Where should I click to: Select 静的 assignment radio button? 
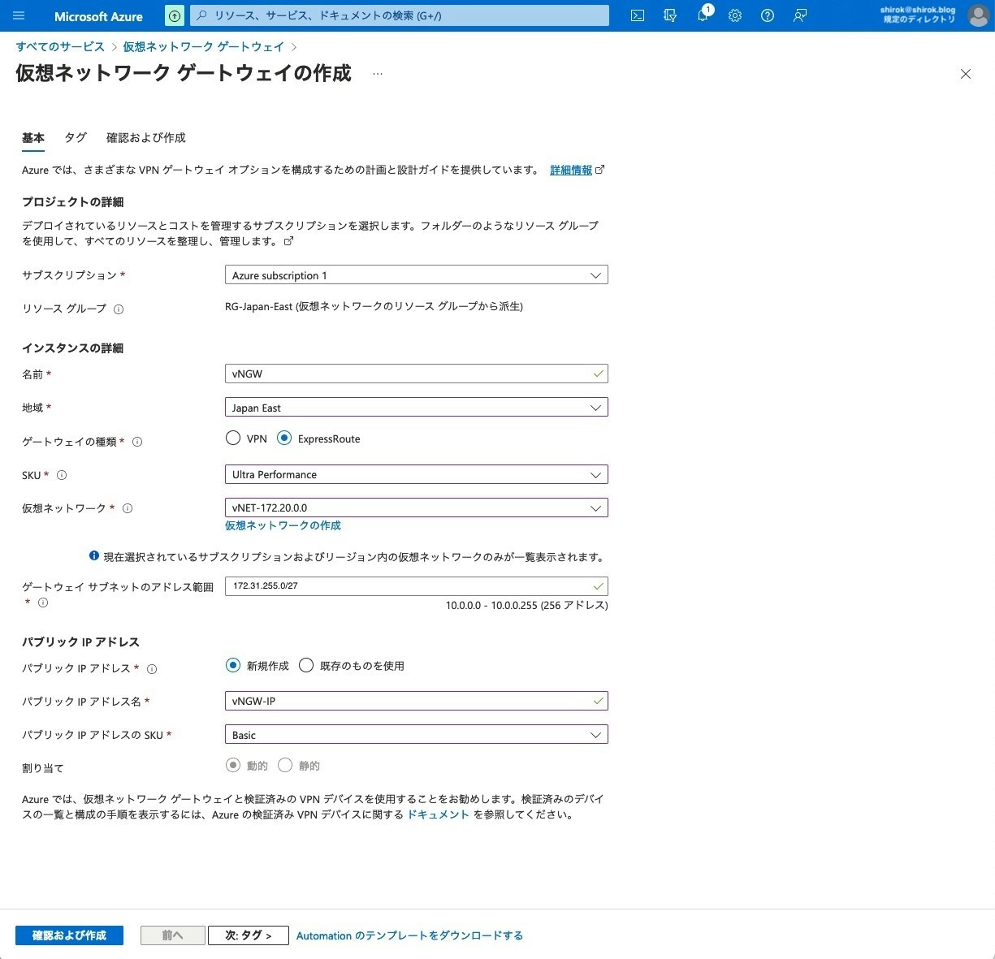pyautogui.click(x=285, y=765)
